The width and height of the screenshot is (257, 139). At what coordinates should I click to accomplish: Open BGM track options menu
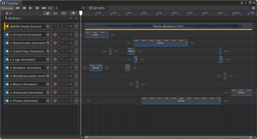tap(76, 26)
